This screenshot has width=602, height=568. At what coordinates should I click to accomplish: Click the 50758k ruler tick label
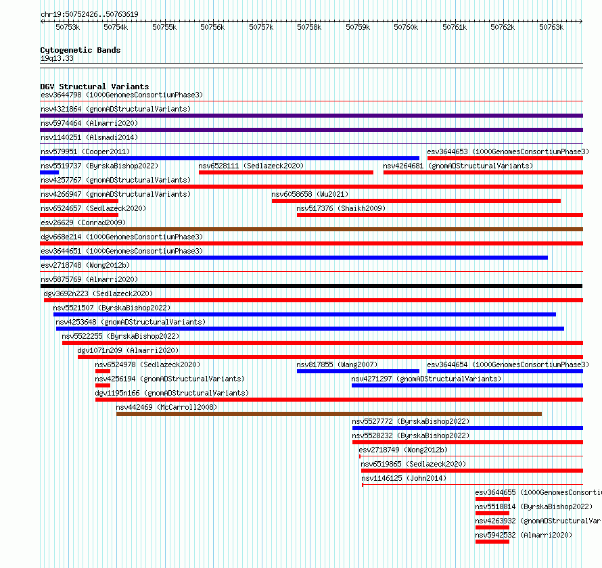click(309, 27)
